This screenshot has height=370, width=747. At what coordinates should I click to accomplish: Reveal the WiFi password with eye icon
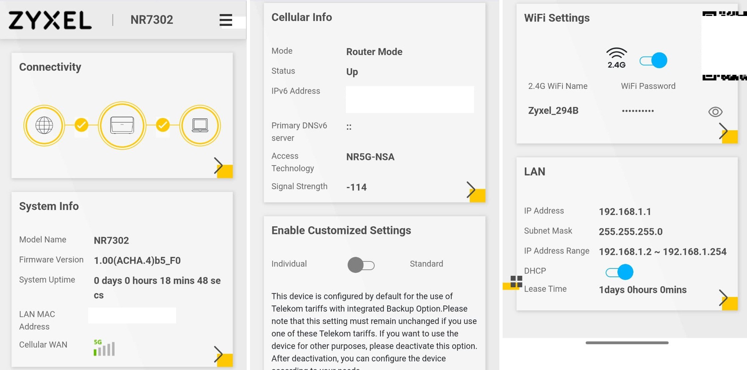click(715, 112)
